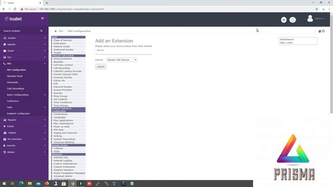Open Windows Start menu
The width and height of the screenshot is (333, 187).
pos(4,183)
